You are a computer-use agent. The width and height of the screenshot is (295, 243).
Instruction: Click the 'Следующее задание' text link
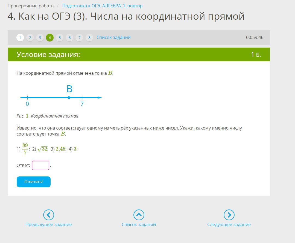coord(229,224)
